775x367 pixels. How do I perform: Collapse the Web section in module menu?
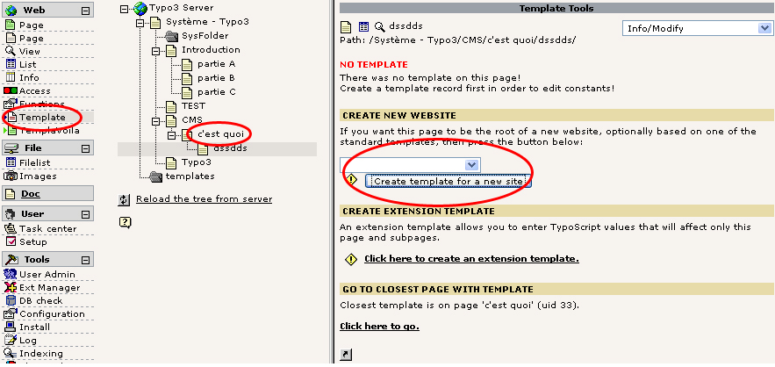point(85,11)
